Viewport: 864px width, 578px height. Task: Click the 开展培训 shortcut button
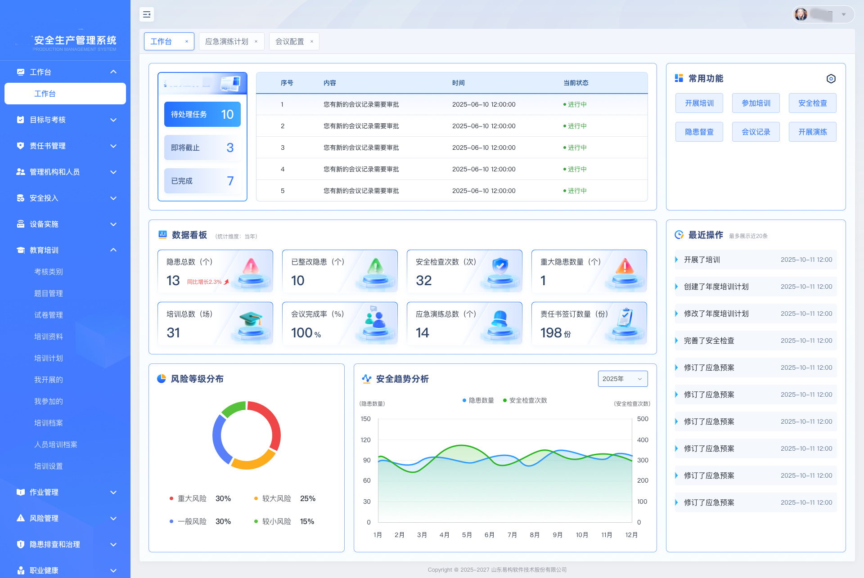click(699, 103)
